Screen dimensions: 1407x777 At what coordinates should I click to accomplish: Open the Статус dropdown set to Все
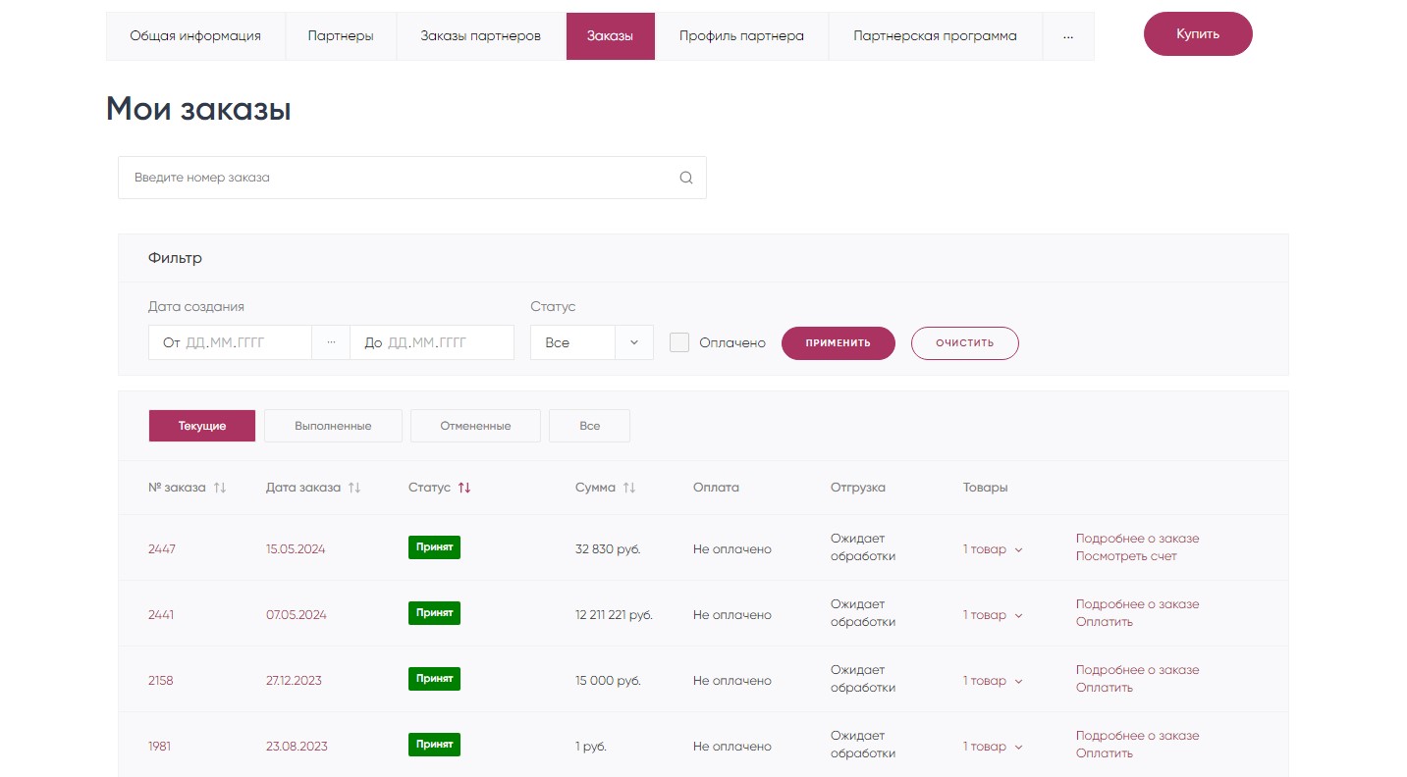coord(592,342)
